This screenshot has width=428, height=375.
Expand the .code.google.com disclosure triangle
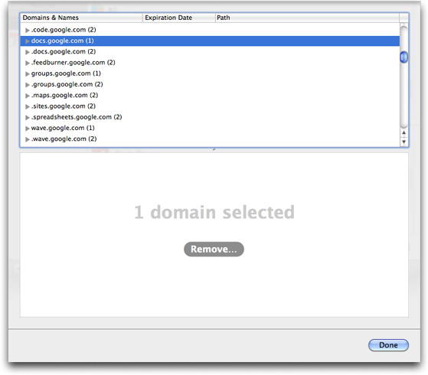pyautogui.click(x=28, y=30)
